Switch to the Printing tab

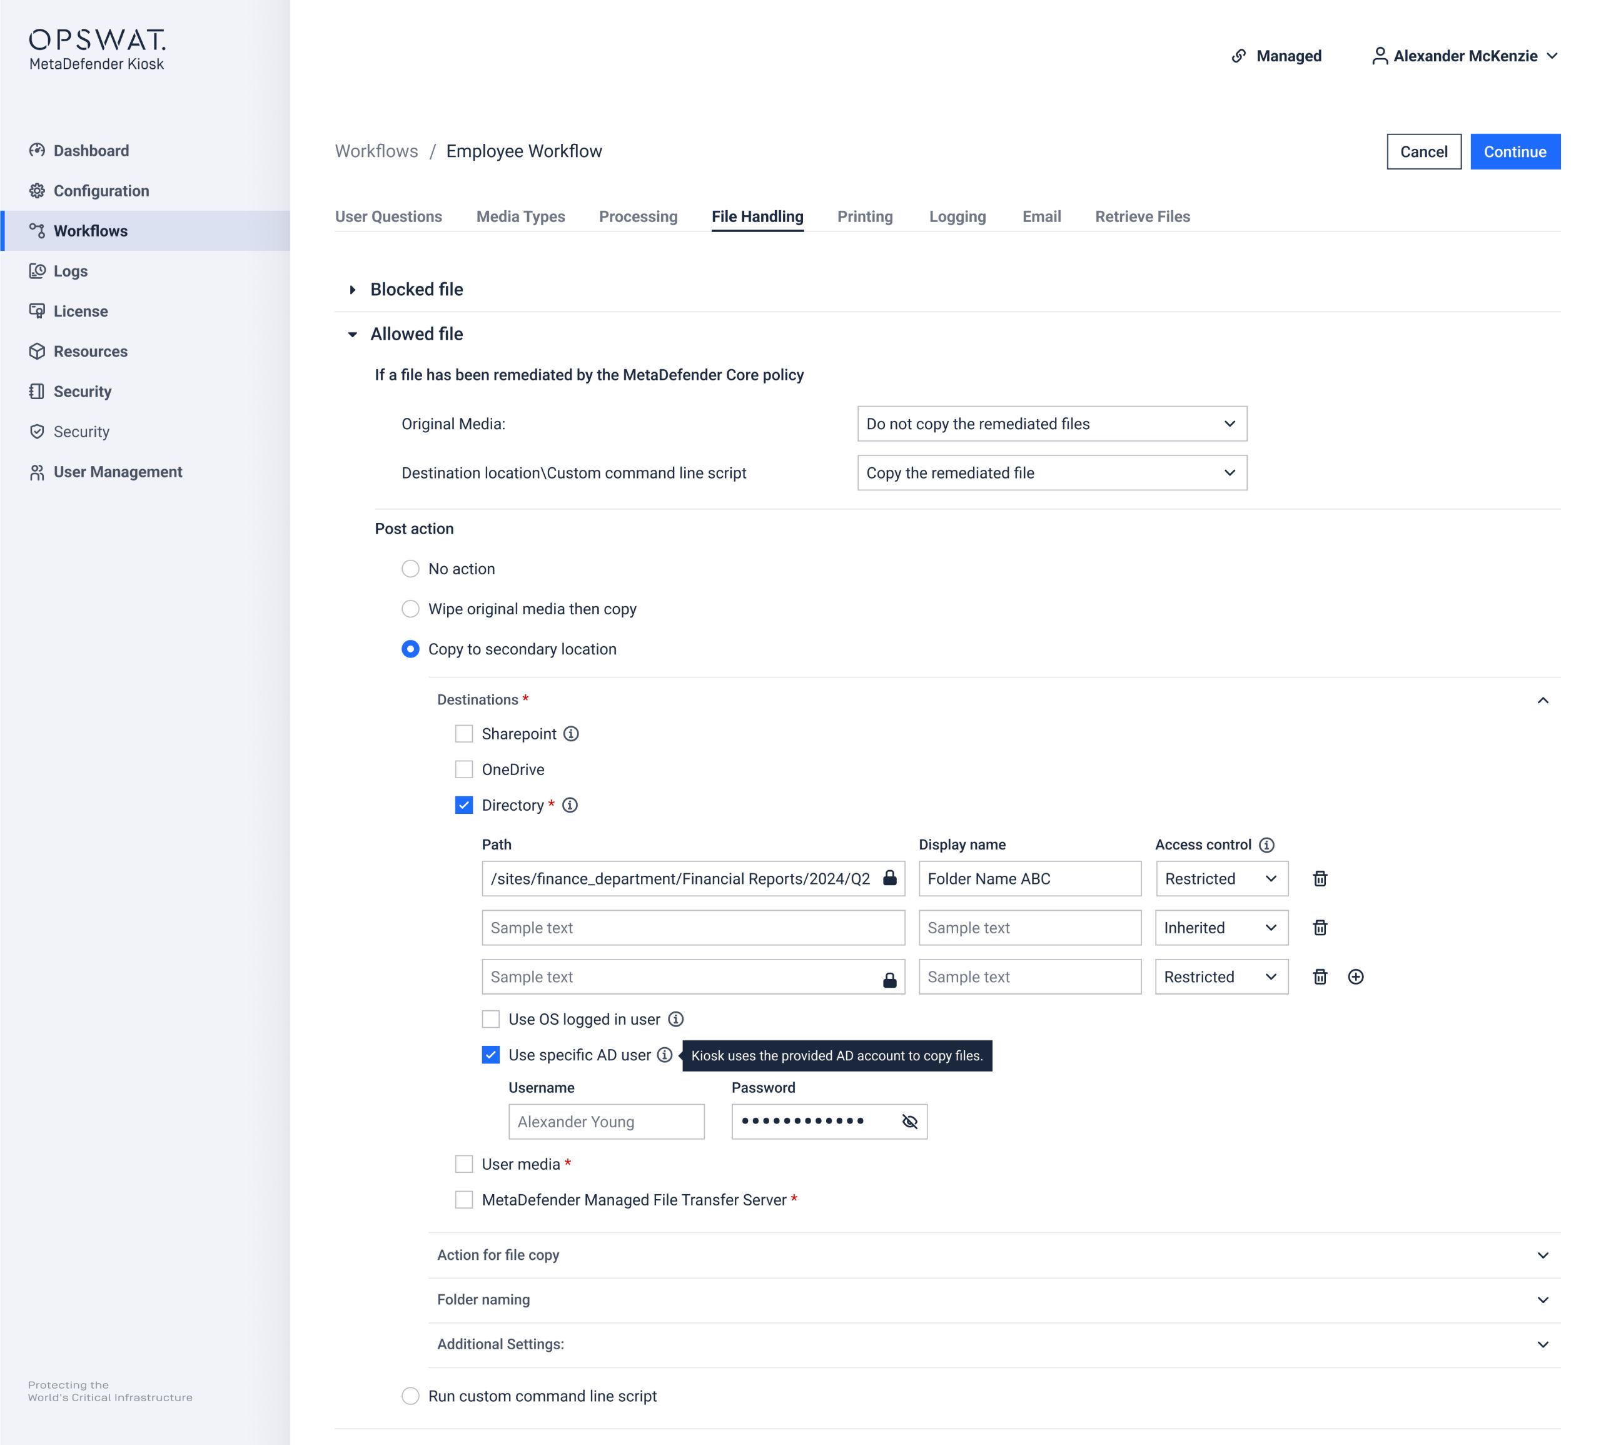coord(864,216)
